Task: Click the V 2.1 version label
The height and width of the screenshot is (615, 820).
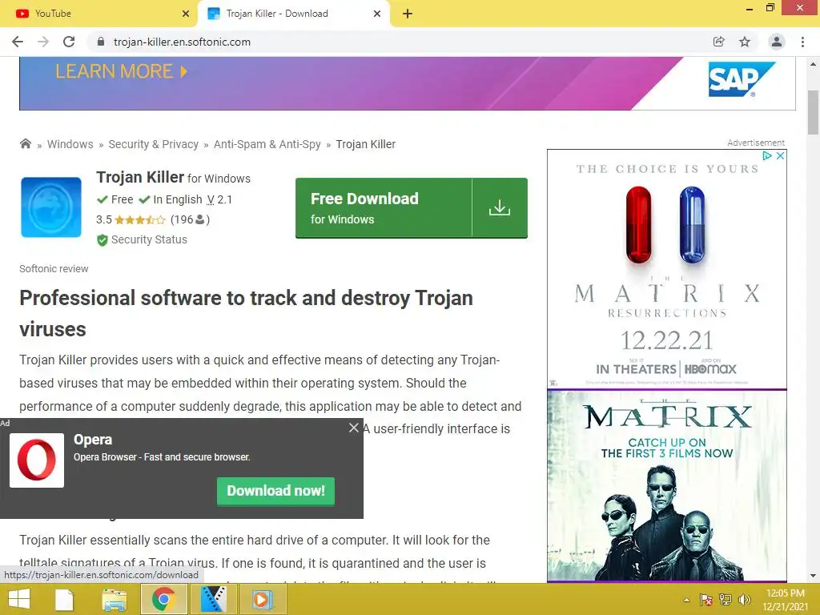Action: (219, 199)
